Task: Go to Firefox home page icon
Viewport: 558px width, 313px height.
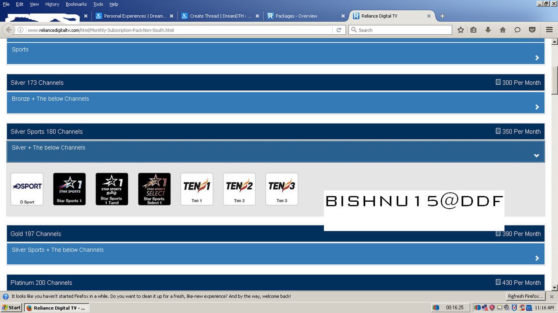Action: point(503,30)
